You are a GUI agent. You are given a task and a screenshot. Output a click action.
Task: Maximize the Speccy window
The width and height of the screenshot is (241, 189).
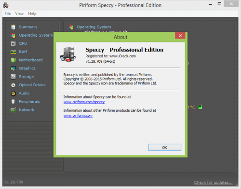point(219,4)
